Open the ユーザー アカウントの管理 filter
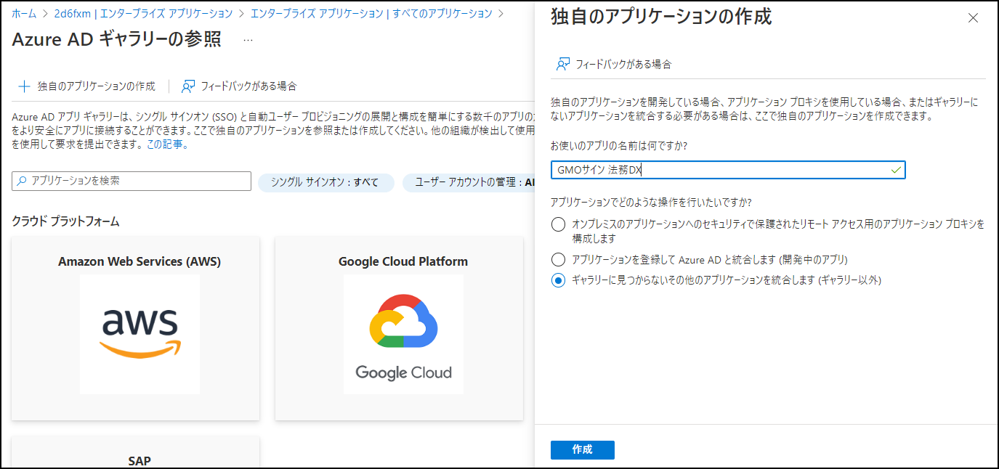This screenshot has height=469, width=999. pos(469,182)
